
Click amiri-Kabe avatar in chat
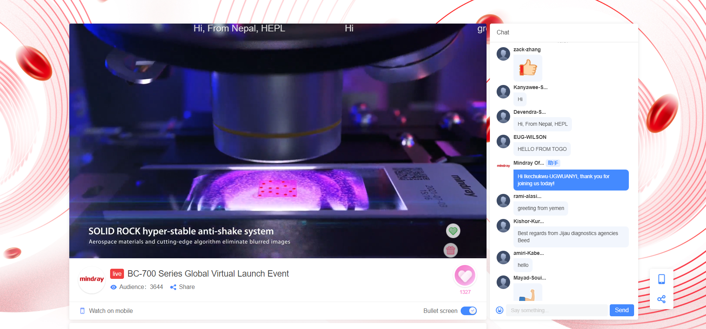[503, 258]
